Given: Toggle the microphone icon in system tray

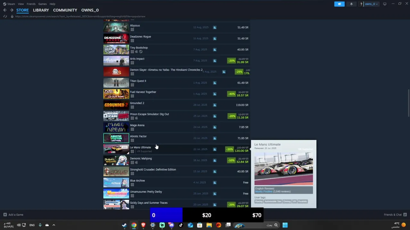Looking at the screenshot, I should (40, 225).
